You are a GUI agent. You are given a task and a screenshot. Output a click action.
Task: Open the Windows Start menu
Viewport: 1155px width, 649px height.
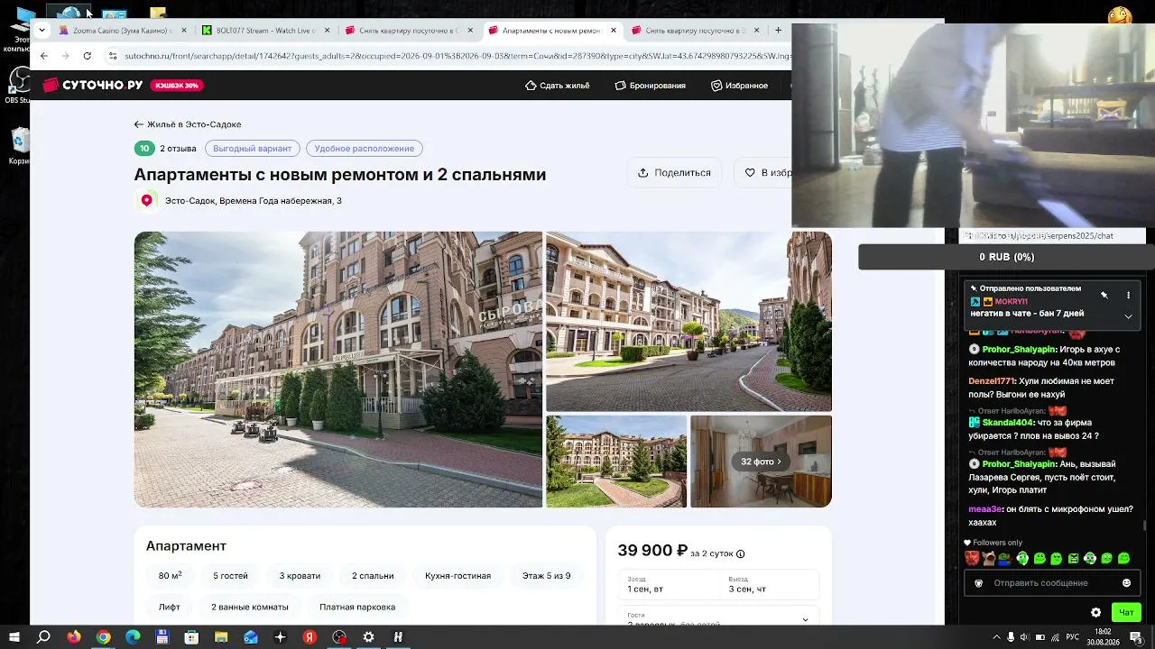pos(14,637)
